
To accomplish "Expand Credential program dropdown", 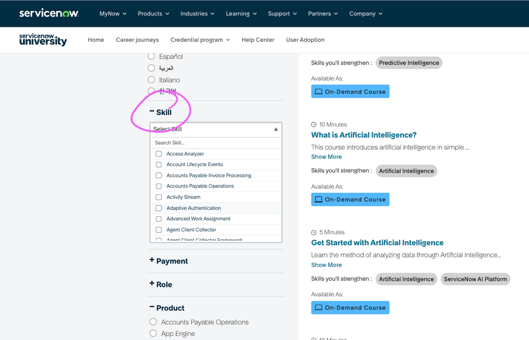I will (200, 40).
